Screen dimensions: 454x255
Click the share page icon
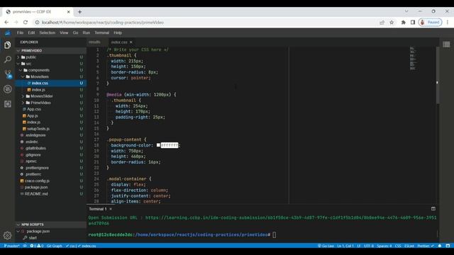pos(382,22)
